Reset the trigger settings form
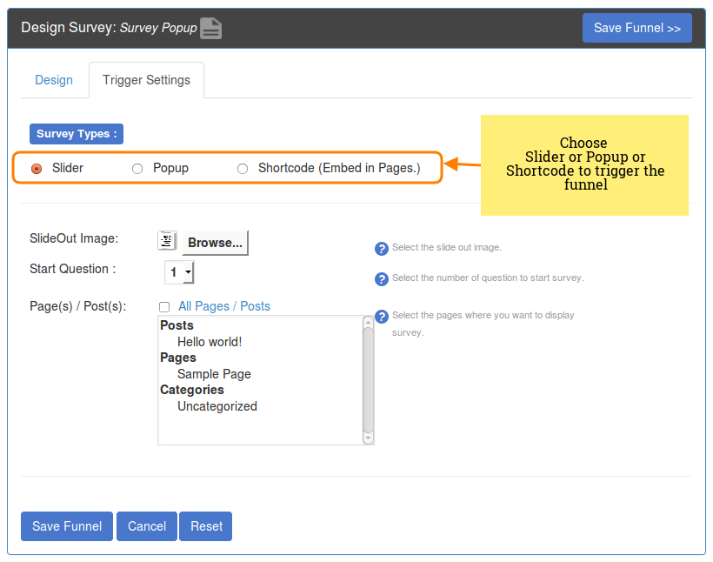The image size is (713, 562). click(x=205, y=525)
